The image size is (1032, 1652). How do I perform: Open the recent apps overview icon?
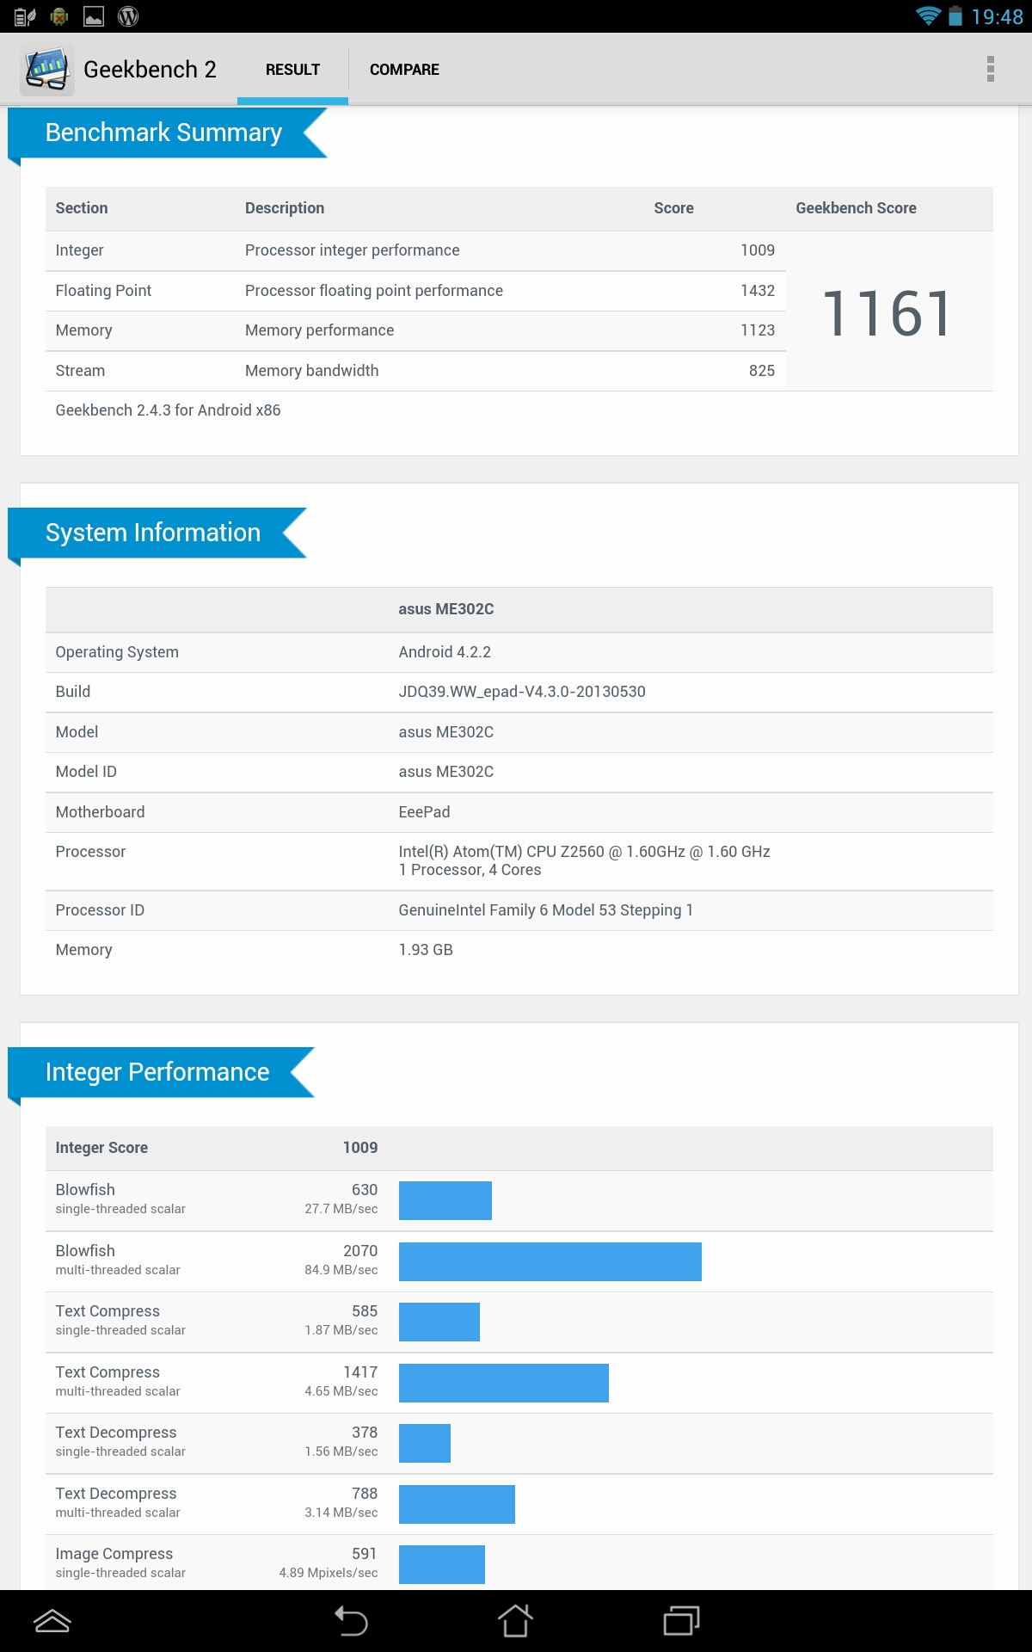tap(681, 1621)
